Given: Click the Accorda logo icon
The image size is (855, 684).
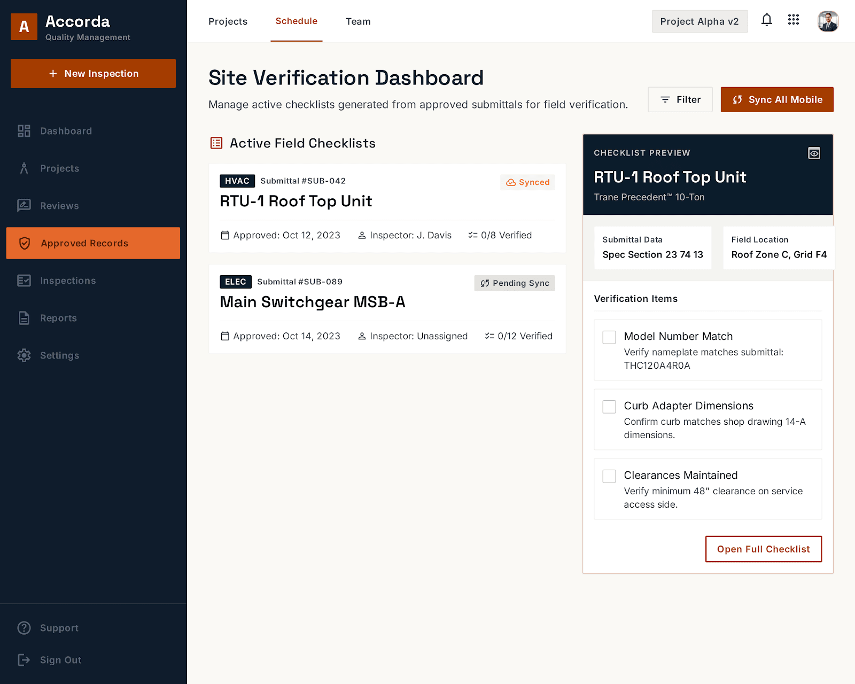Looking at the screenshot, I should coord(24,27).
